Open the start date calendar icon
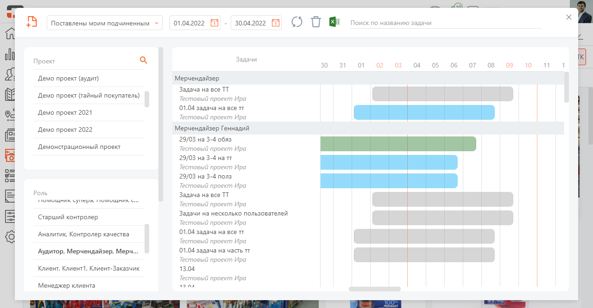593x308 pixels. click(x=214, y=23)
